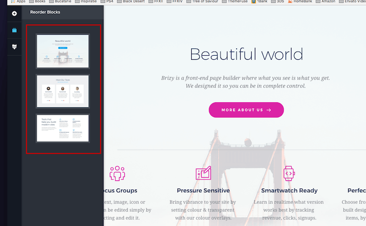Image resolution: width=366 pixels, height=226 pixels.
Task: Click the Brizy front-end page builder paragraph
Action: click(246, 82)
